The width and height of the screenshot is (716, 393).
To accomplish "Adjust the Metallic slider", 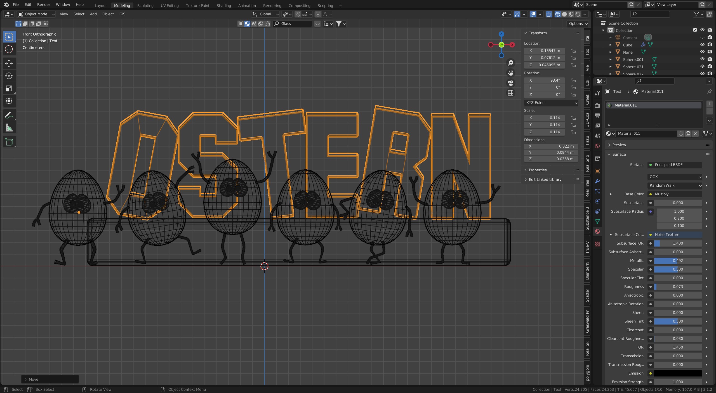I will (677, 261).
